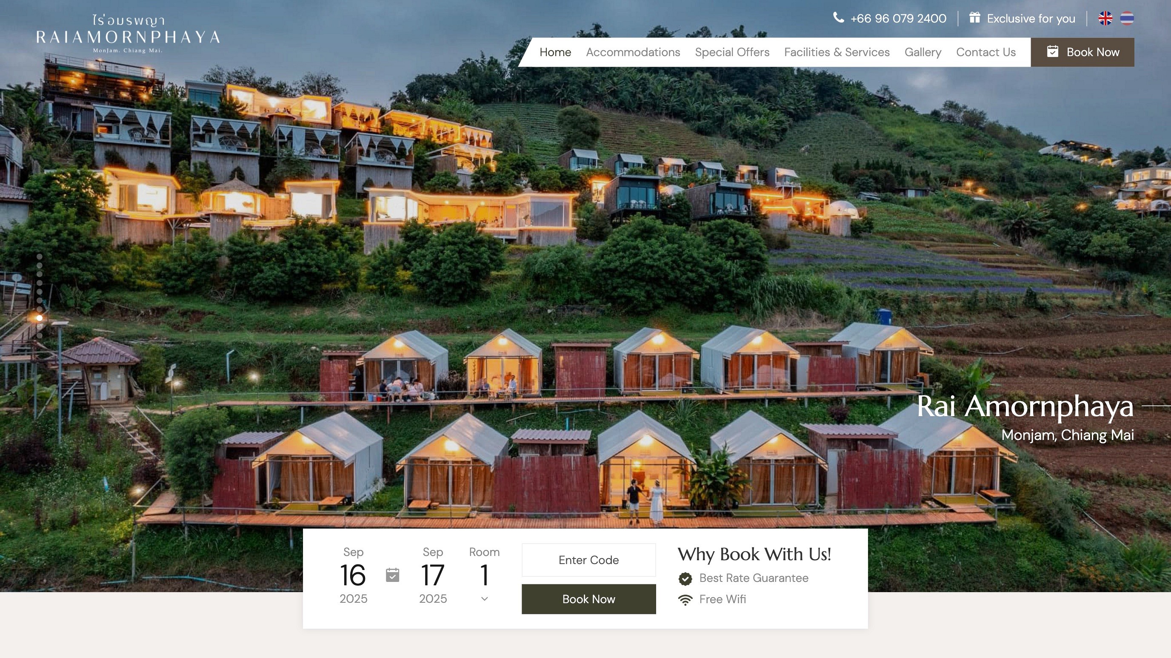1171x658 pixels.
Task: Click the Rai Amornphaya logo
Action: (128, 34)
